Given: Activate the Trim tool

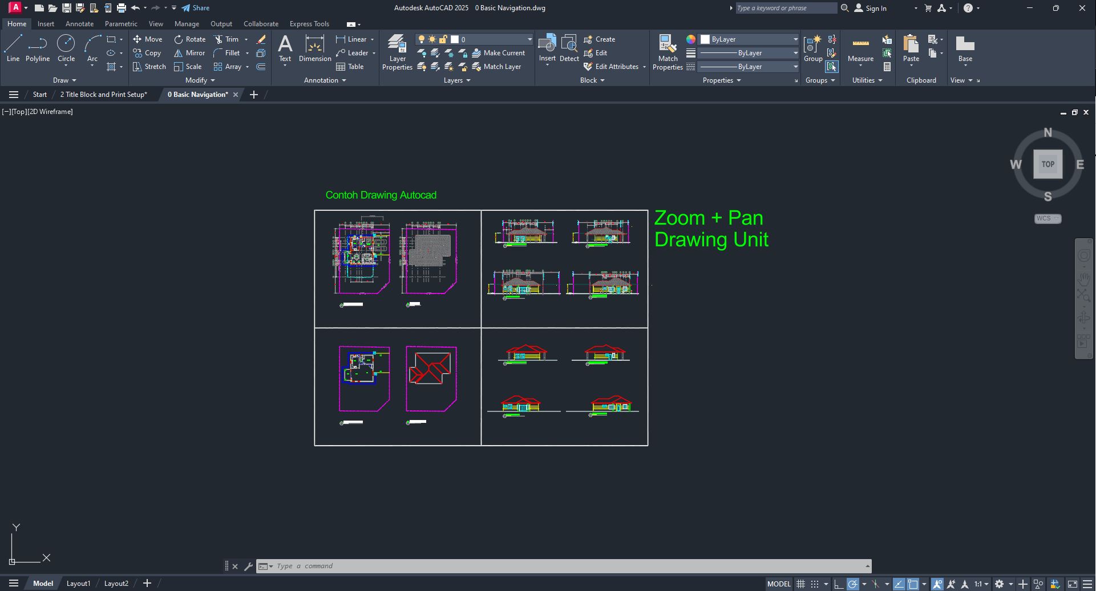Looking at the screenshot, I should point(230,39).
